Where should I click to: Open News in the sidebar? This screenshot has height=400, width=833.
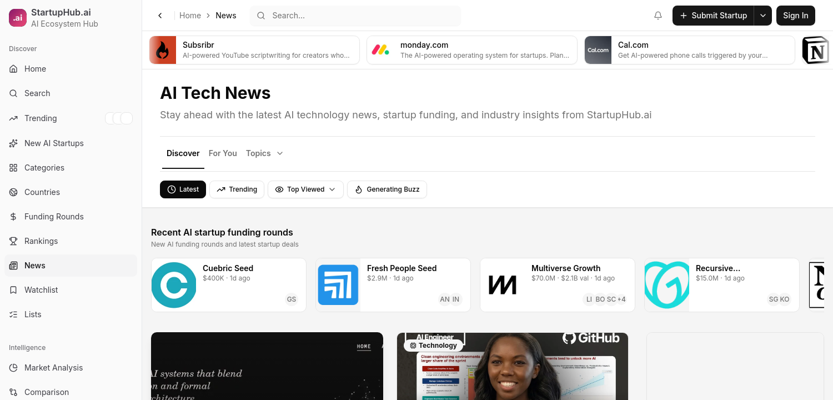click(x=71, y=266)
